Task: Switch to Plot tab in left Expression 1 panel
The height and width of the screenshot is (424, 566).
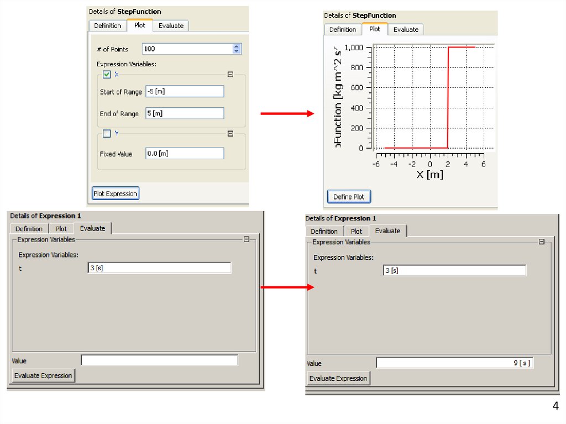Action: tap(61, 228)
